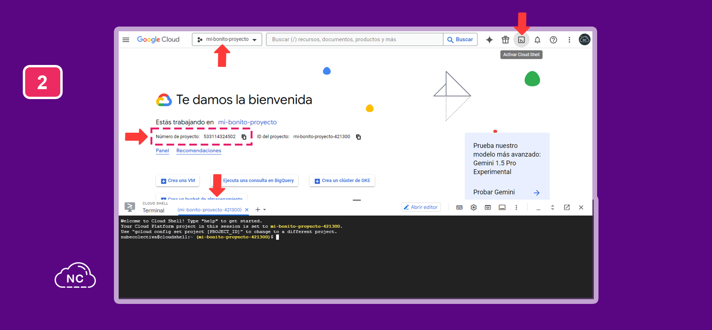The height and width of the screenshot is (330, 712).
Task: Close the Cloud Shell panel
Action: coord(581,207)
